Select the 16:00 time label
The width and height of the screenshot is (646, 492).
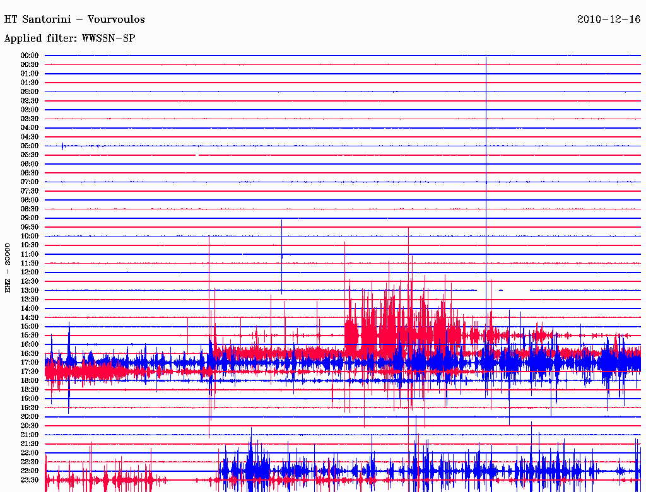point(30,344)
